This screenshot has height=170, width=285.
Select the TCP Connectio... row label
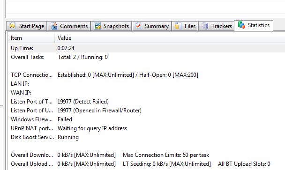coord(31,75)
